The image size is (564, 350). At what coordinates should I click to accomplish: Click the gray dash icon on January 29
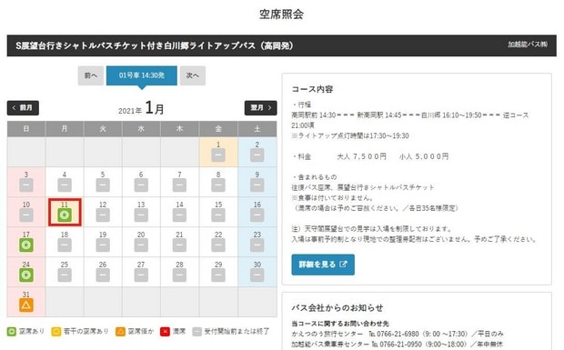218,275
